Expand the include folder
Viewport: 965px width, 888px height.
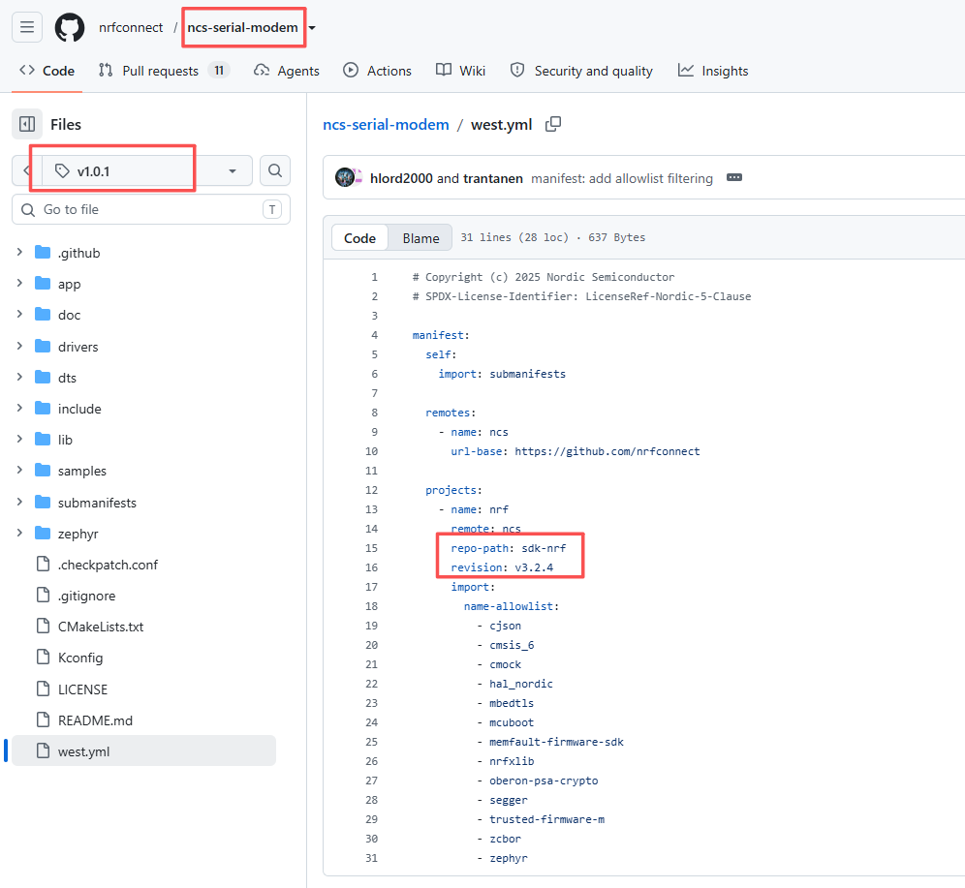(19, 408)
